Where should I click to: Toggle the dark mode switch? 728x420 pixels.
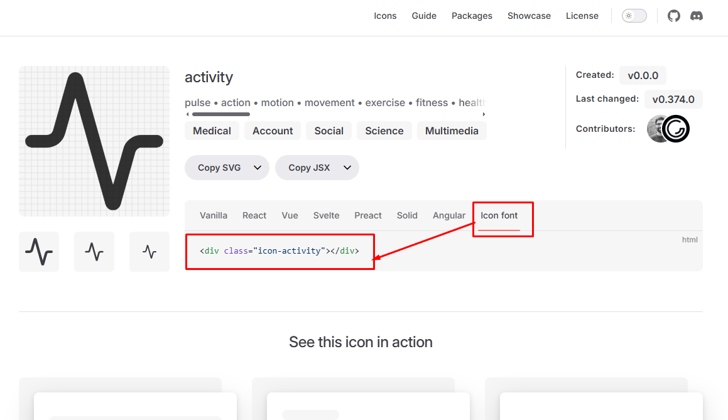coord(634,15)
